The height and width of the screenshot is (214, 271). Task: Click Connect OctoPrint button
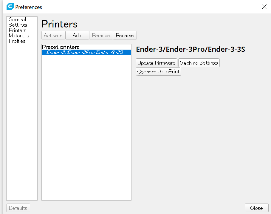(x=159, y=71)
